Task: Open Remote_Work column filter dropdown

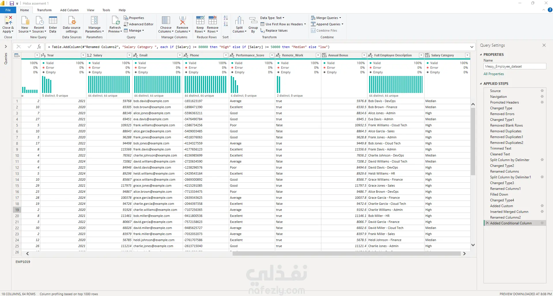Action: coord(318,55)
